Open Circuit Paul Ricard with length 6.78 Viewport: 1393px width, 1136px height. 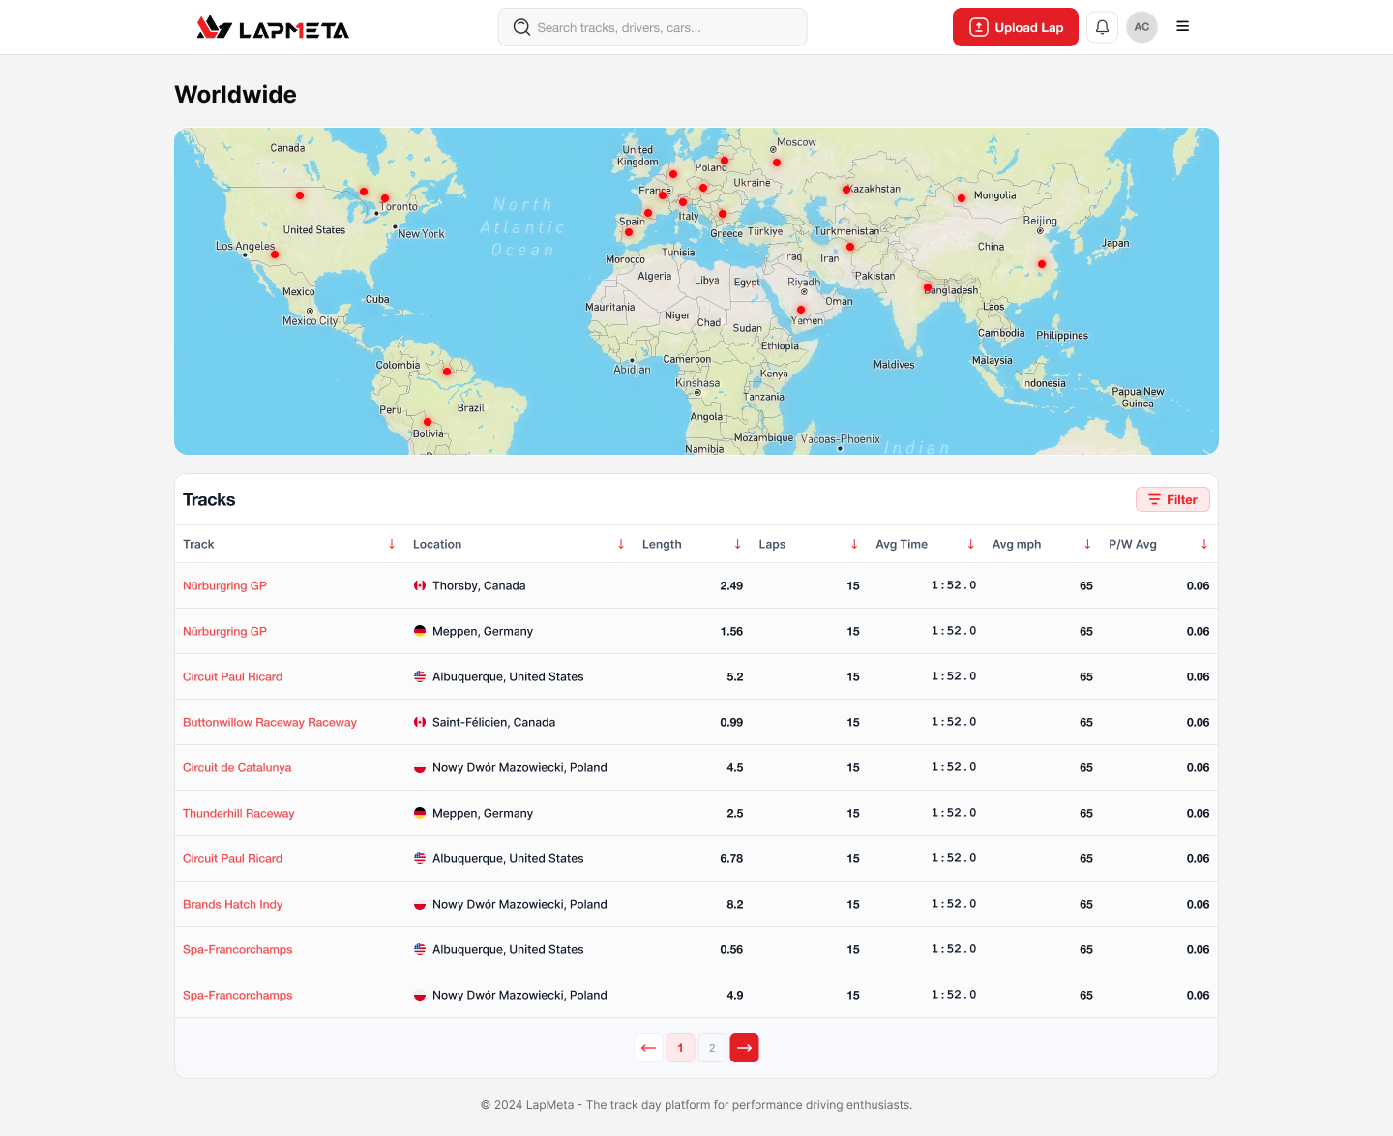coord(232,858)
